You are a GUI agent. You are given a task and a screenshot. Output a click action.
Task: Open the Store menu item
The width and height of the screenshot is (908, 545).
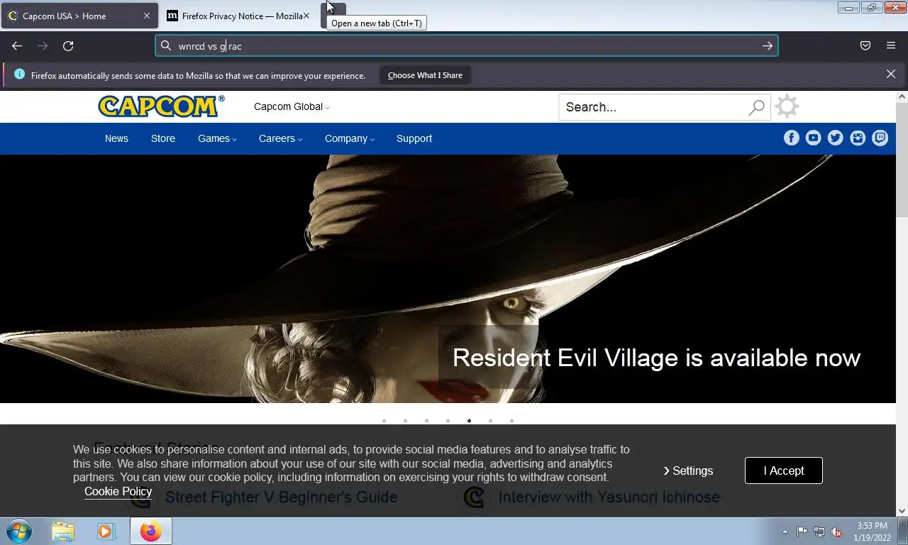click(163, 138)
